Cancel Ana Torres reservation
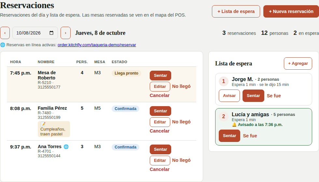This screenshot has height=182, width=319. pos(159,169)
